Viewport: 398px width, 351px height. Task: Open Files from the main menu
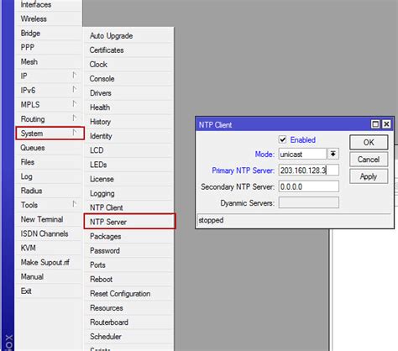48,162
